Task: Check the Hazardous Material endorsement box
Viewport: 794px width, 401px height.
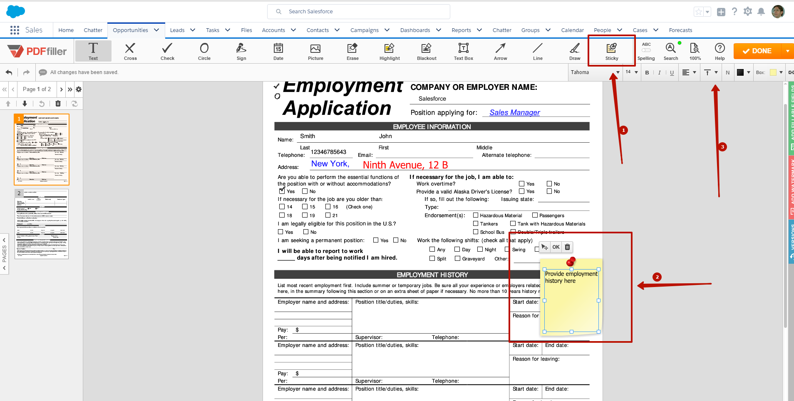Action: point(476,215)
